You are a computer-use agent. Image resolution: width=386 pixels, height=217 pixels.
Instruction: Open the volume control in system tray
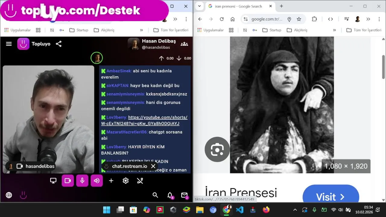(x=341, y=210)
